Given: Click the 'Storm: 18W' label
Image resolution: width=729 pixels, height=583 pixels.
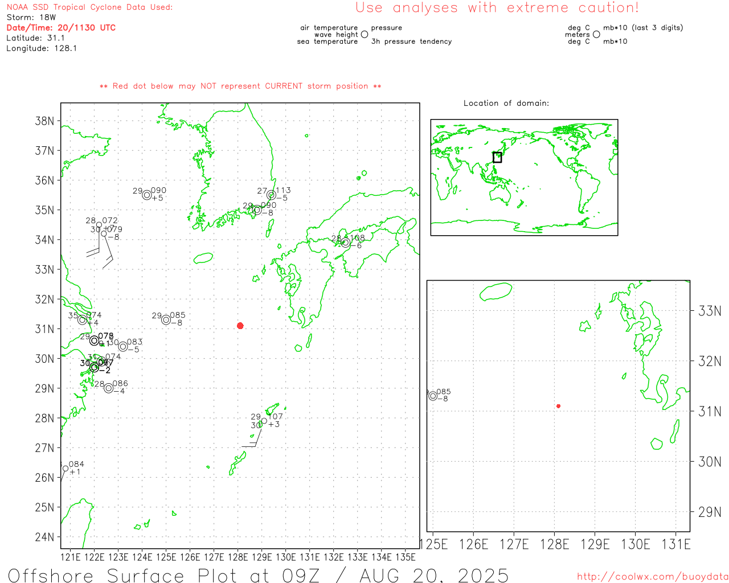Looking at the screenshot, I should [31, 18].
